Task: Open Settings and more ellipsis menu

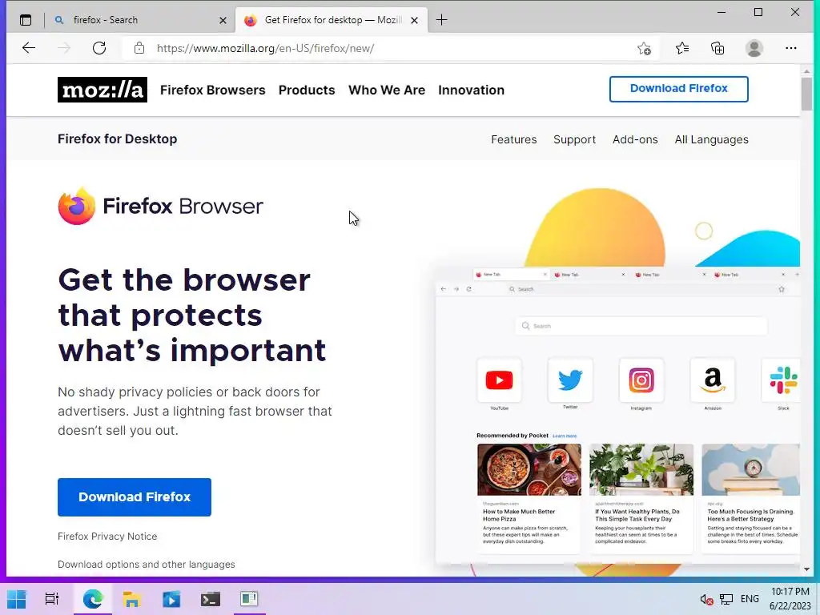Action: [x=790, y=48]
